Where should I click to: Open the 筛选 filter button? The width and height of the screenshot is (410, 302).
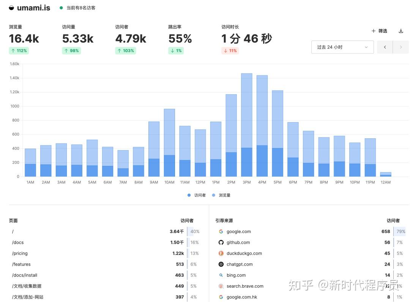378,31
